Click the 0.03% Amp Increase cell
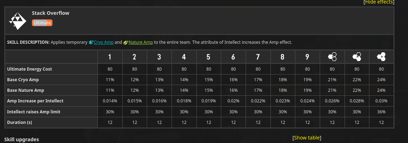The image size is (408, 143). pos(381,101)
